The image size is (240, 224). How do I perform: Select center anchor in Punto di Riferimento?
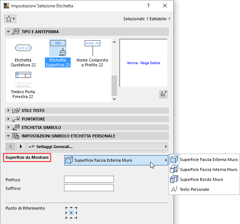tap(71, 213)
